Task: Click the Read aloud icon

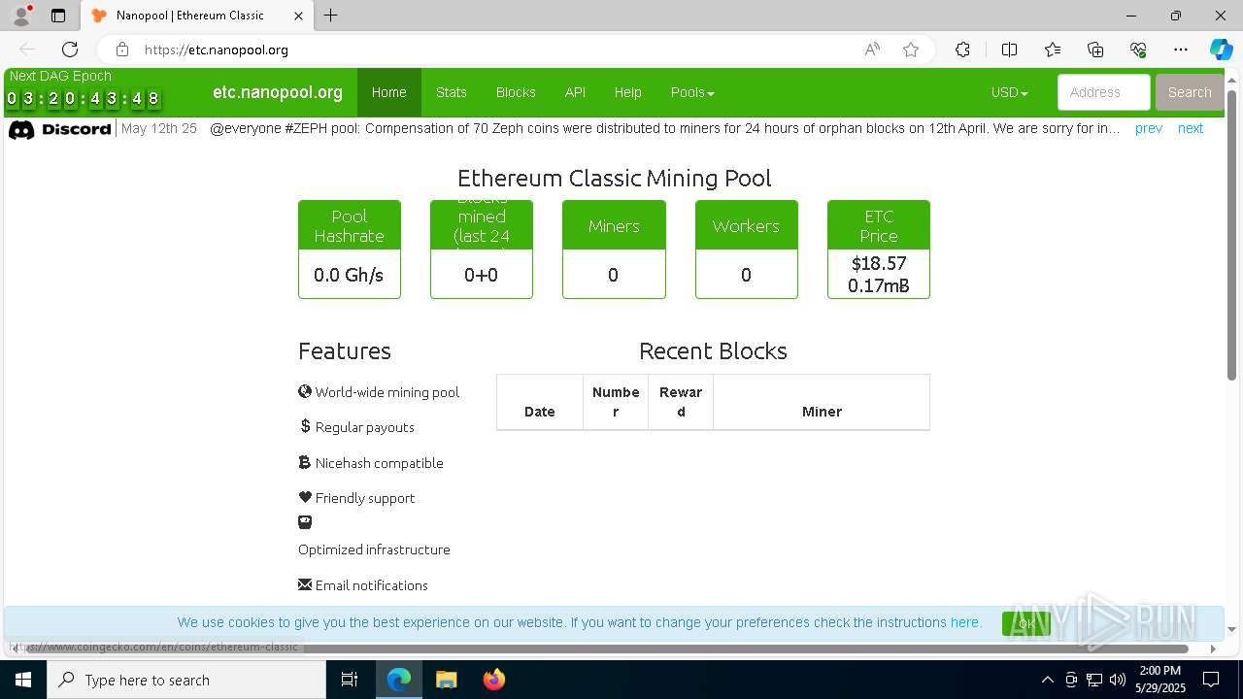Action: click(x=872, y=50)
